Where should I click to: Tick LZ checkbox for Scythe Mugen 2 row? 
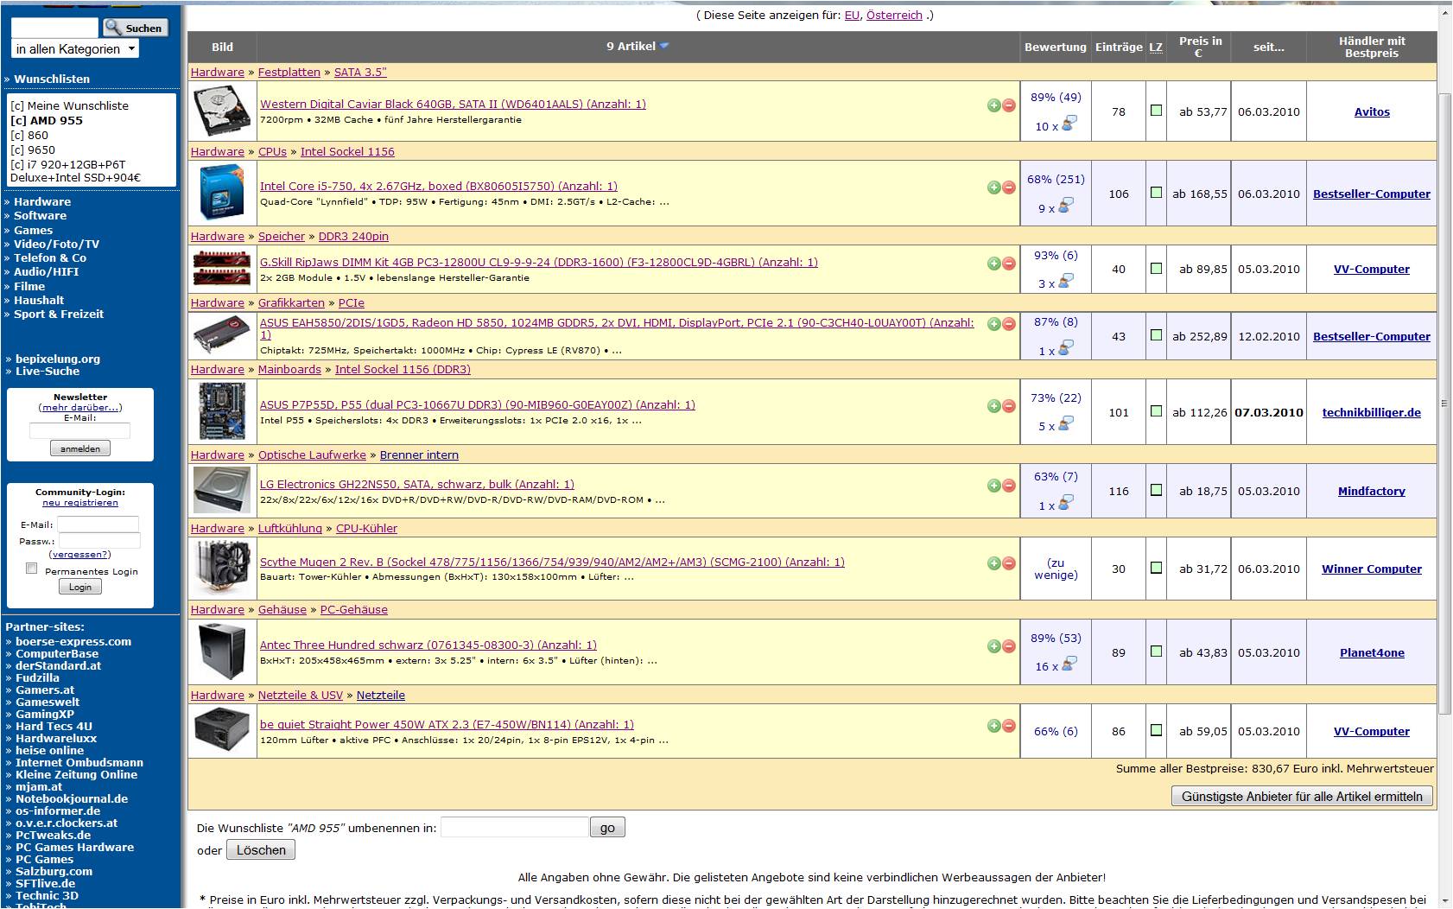coord(1156,568)
